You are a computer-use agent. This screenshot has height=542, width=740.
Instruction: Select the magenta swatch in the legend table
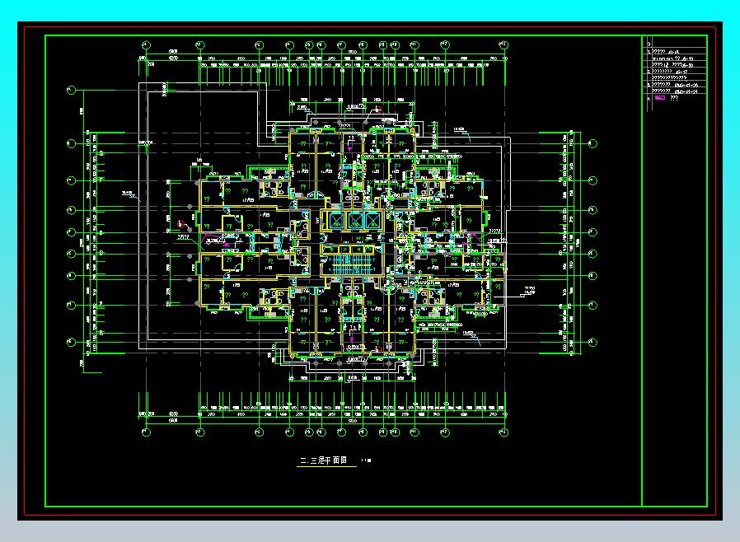(660, 98)
